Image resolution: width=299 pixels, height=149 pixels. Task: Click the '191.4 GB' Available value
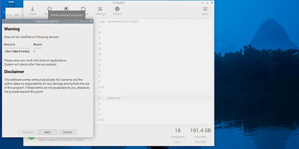[x=201, y=130]
